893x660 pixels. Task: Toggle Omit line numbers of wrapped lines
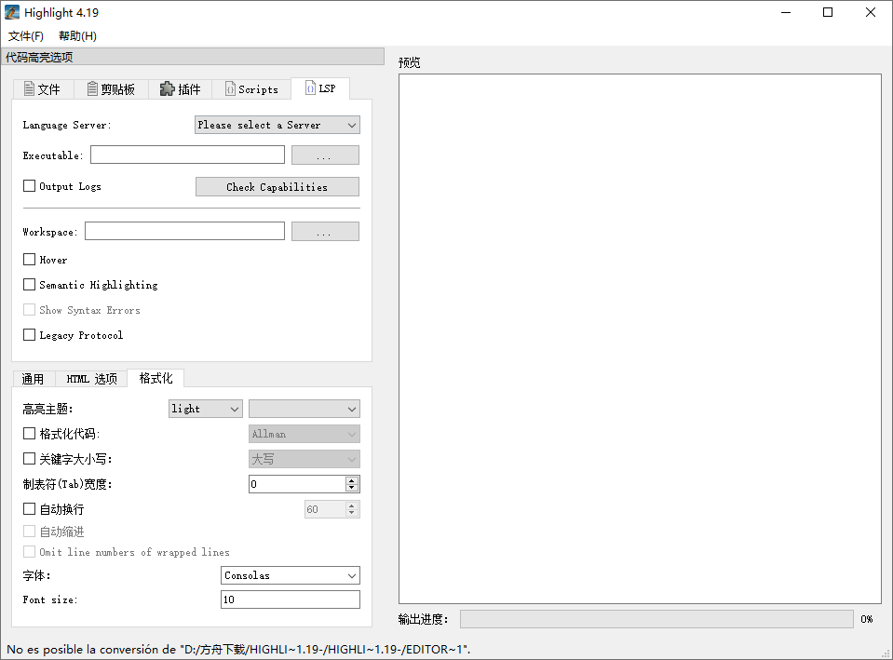(29, 551)
